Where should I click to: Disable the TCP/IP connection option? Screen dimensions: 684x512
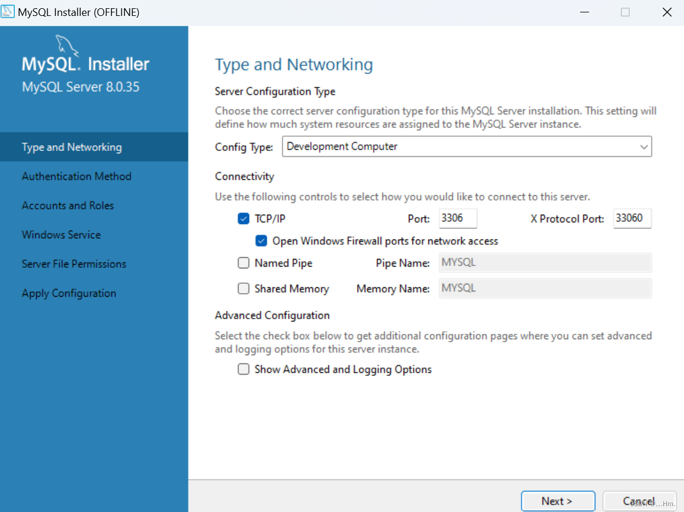(x=243, y=218)
